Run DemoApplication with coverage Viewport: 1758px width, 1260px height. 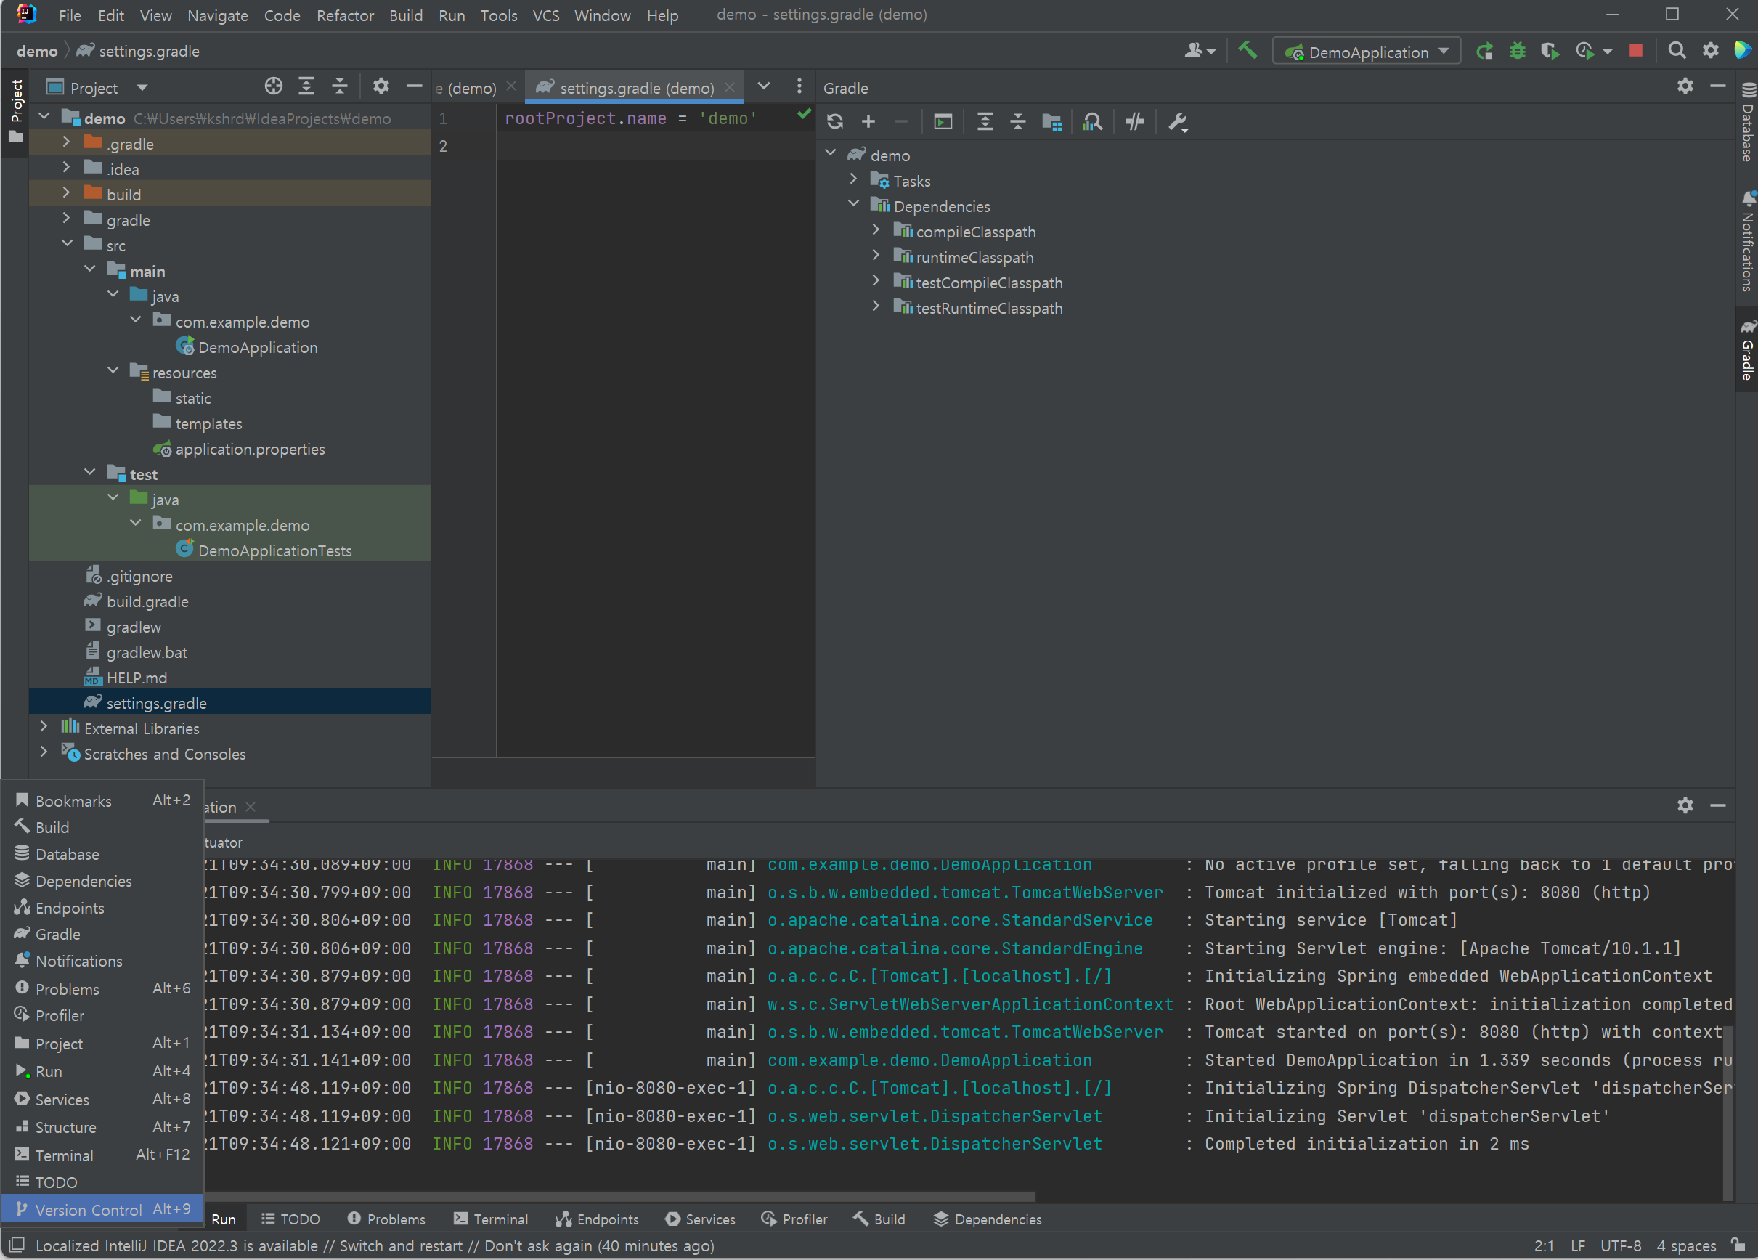[1550, 51]
